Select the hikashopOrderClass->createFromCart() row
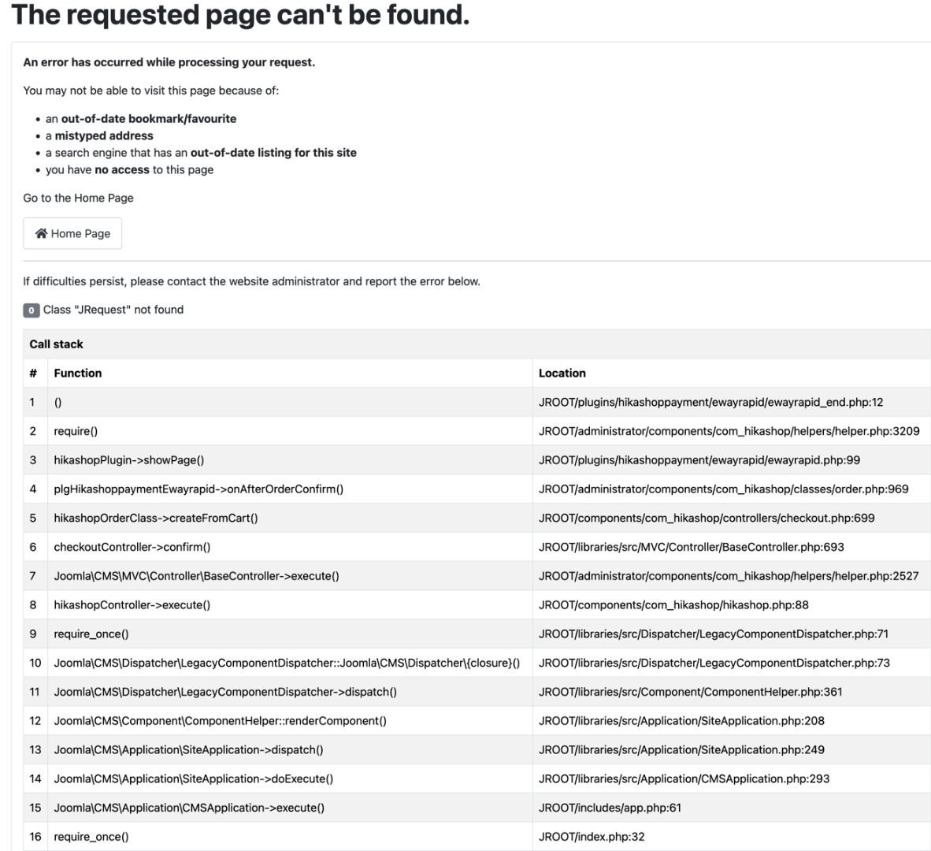Image resolution: width=931 pixels, height=851 pixels. click(x=156, y=518)
